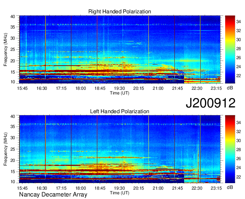Click the "15:45" time tick on Left Handed plot
Image resolution: width=245 pixels, height=199 pixels.
click(x=22, y=188)
